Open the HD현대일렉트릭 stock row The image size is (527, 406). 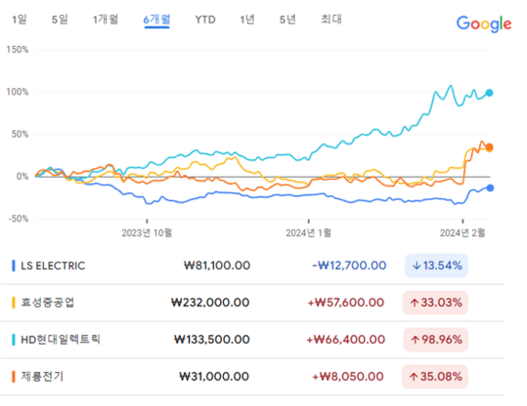(x=252, y=340)
